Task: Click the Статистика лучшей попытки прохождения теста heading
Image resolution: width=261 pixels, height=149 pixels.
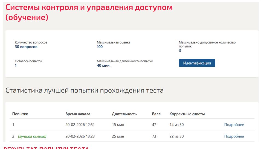Action: pyautogui.click(x=85, y=91)
